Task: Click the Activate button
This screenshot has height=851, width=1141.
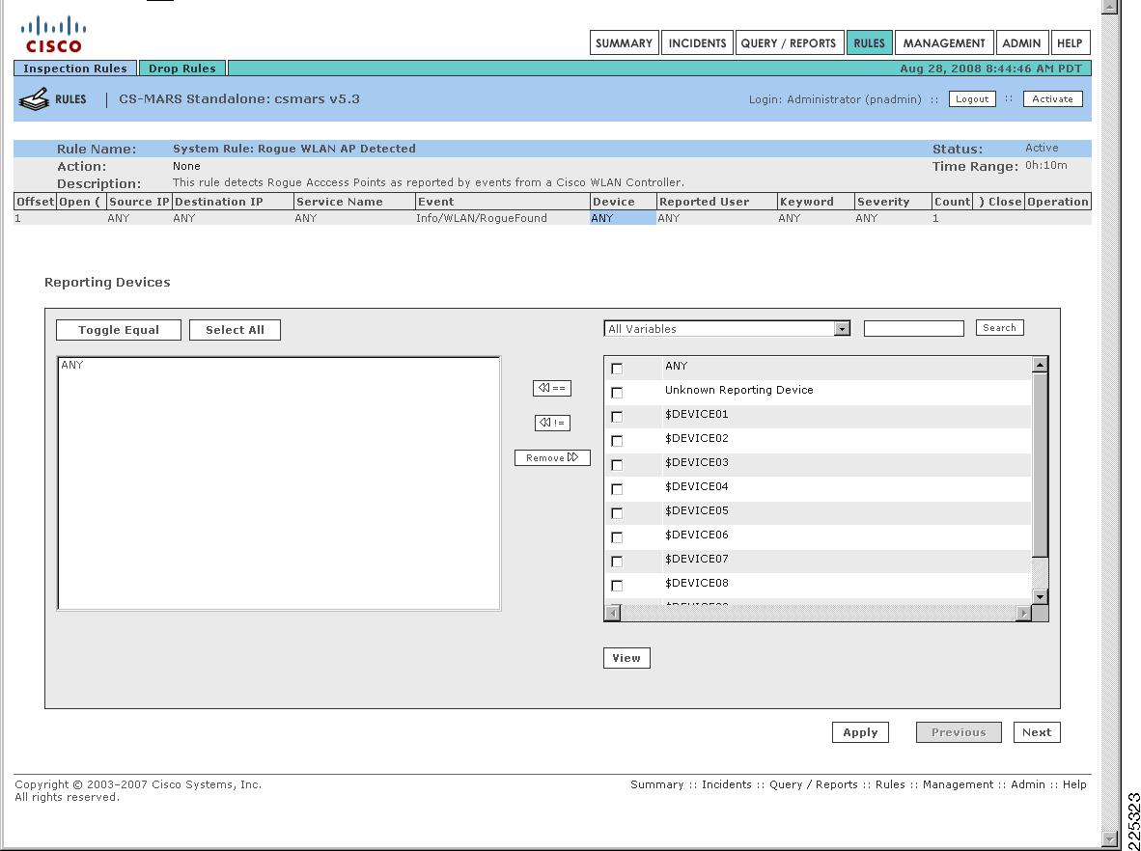Action: [1052, 99]
